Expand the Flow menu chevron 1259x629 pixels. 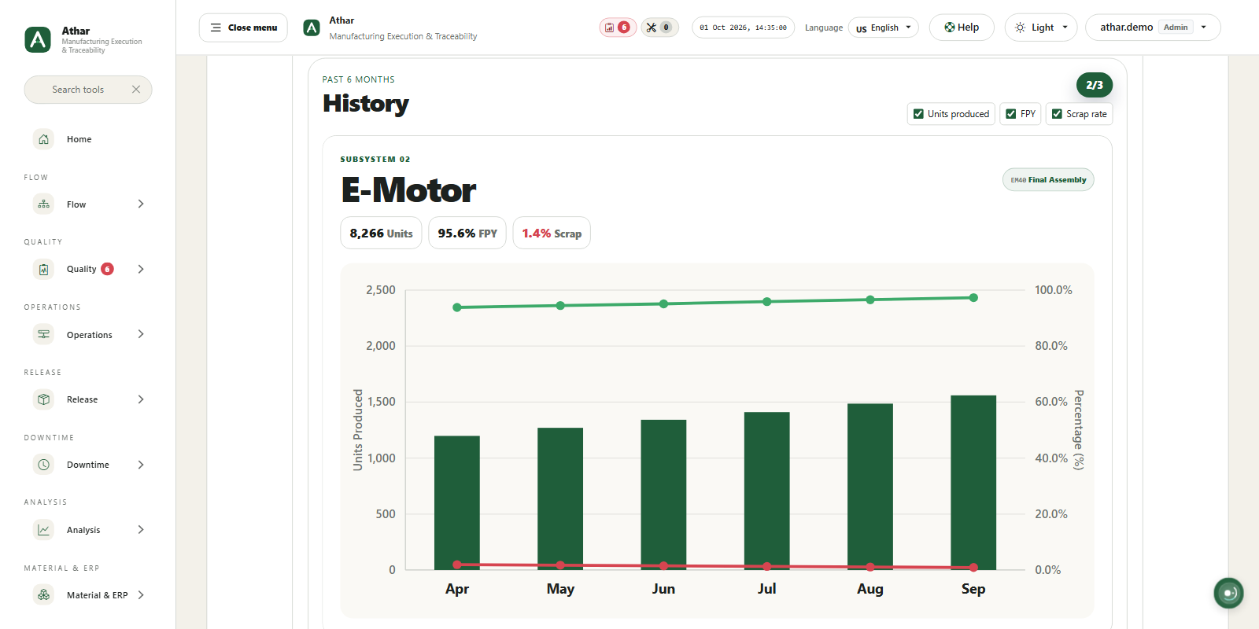(x=141, y=204)
